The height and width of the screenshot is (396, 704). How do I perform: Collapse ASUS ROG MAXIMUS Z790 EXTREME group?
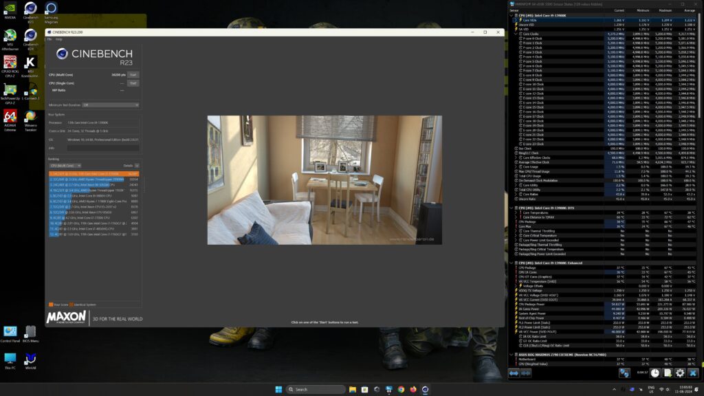coord(511,355)
